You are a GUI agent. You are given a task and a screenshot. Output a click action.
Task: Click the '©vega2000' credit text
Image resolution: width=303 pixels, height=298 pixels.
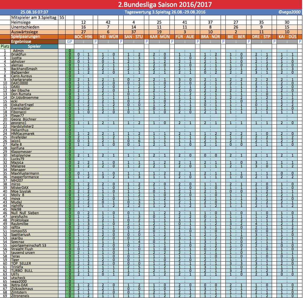(289, 12)
